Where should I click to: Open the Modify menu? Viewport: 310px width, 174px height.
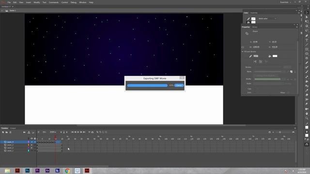coord(37,2)
